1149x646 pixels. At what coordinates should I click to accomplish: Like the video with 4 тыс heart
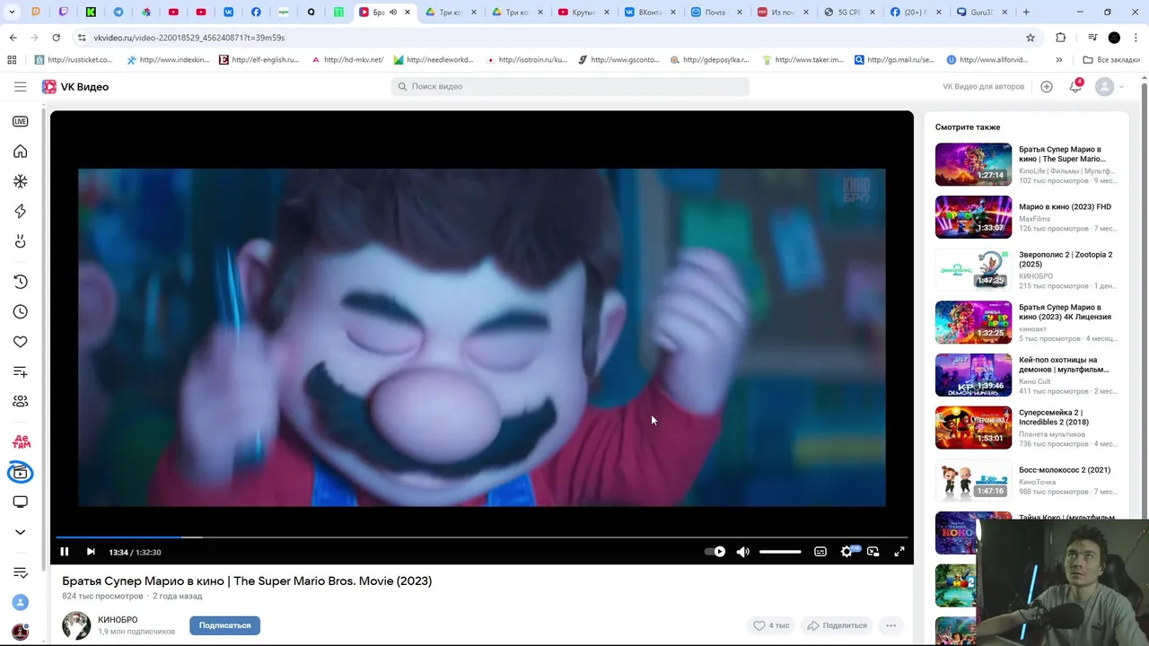point(771,625)
